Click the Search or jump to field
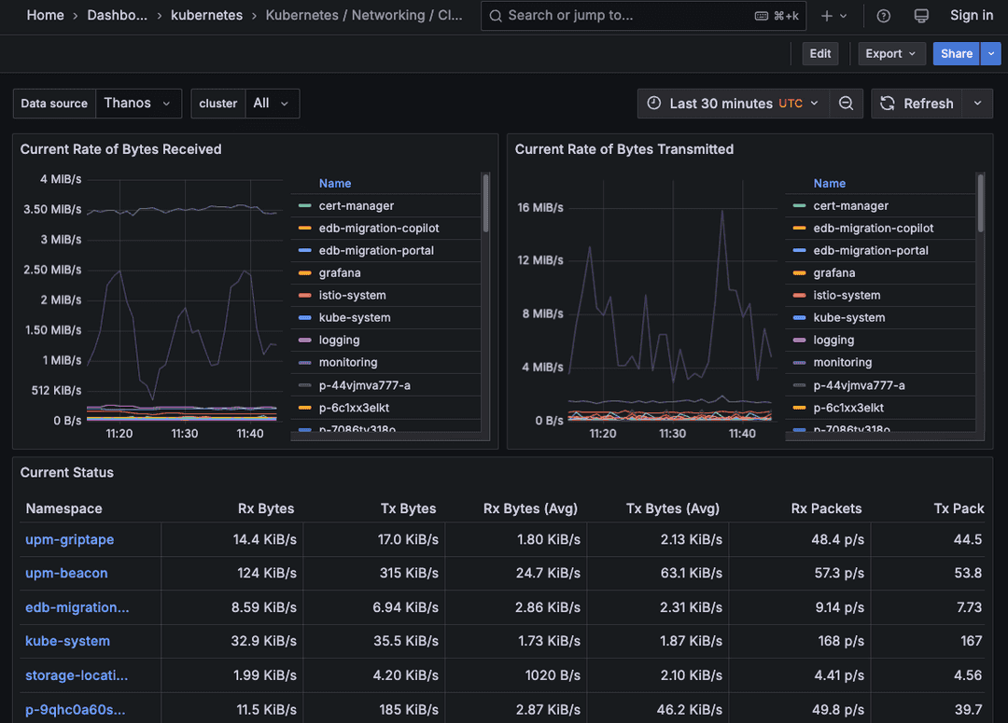 (x=643, y=16)
